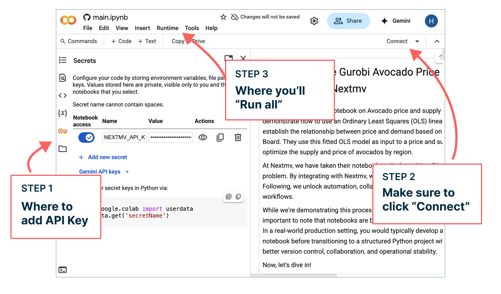Click the "Now, let's dive in!" text
The height and width of the screenshot is (294, 501).
tap(287, 265)
